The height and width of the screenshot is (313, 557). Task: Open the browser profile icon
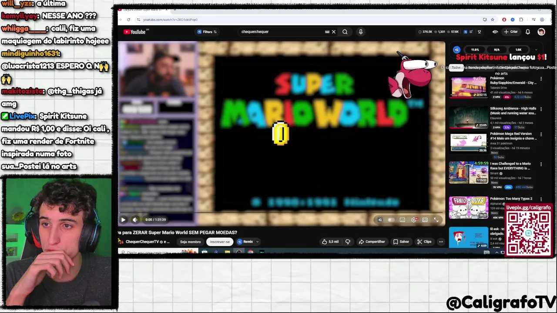click(542, 20)
